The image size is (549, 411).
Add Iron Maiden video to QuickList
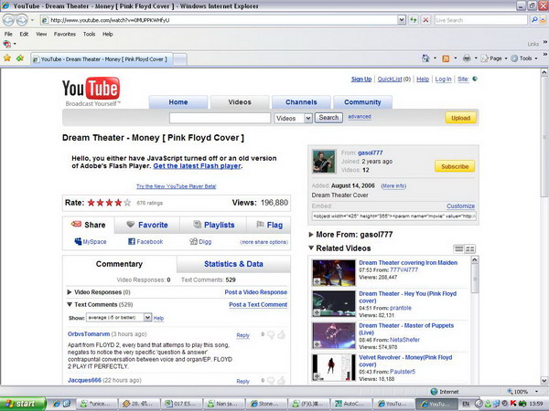(x=317, y=281)
